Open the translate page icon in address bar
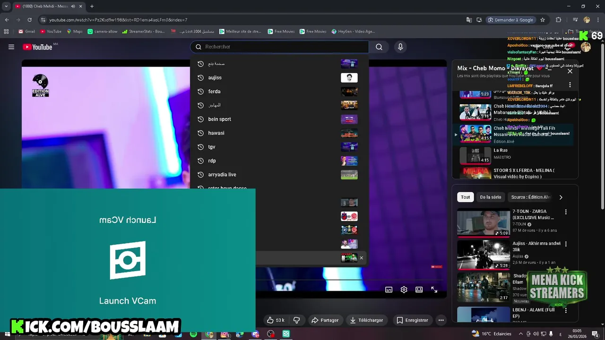 pyautogui.click(x=469, y=20)
